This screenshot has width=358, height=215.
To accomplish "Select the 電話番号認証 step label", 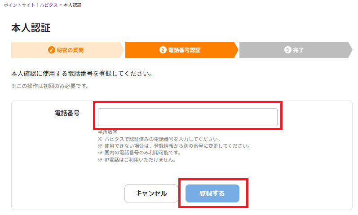I will click(184, 50).
